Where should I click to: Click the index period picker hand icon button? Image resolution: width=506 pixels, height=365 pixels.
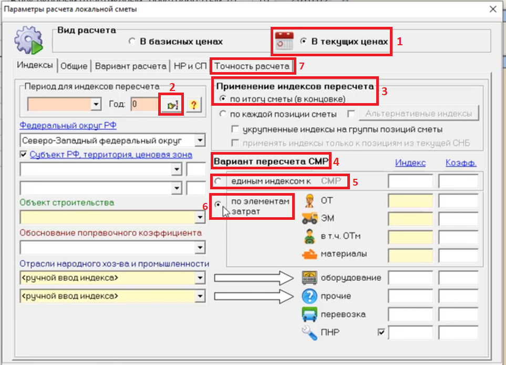(172, 104)
